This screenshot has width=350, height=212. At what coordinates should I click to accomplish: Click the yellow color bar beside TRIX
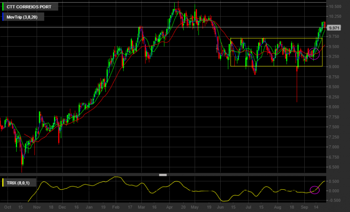3,183
